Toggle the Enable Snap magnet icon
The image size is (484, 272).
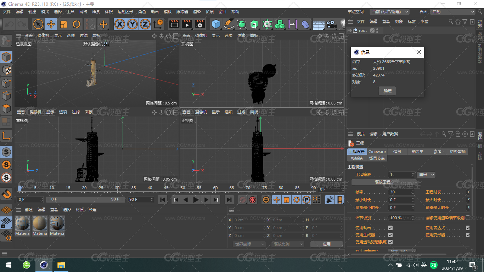6,194
